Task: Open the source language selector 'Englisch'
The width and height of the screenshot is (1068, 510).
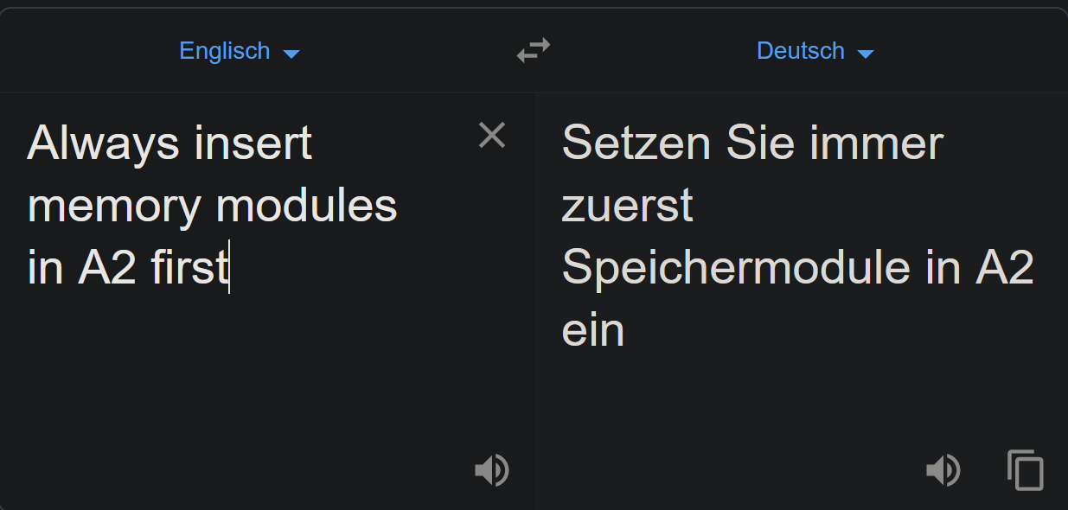Action: (x=224, y=50)
